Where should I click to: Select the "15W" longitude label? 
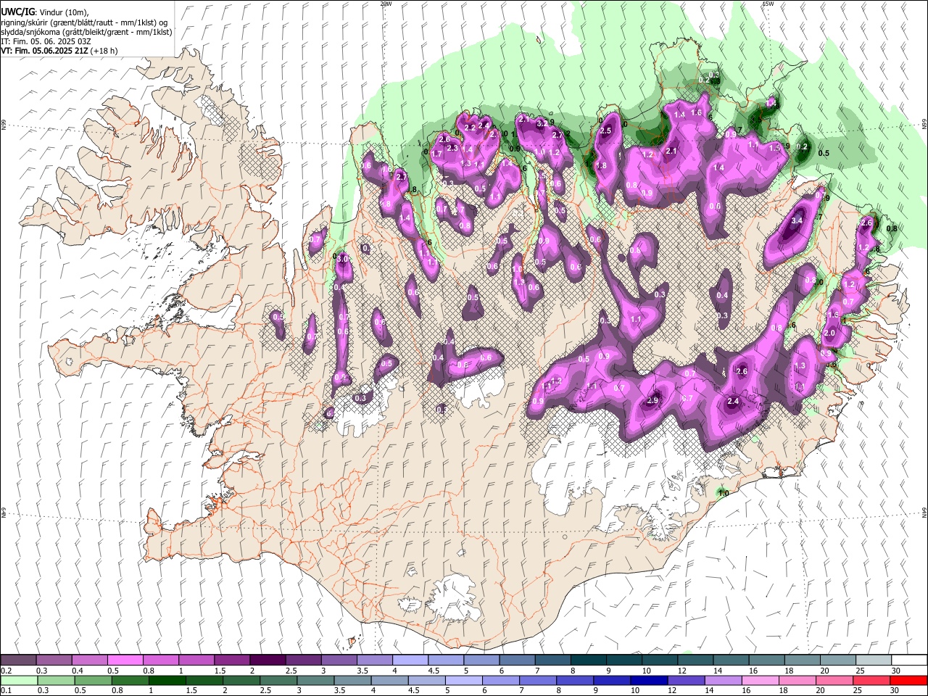click(768, 4)
